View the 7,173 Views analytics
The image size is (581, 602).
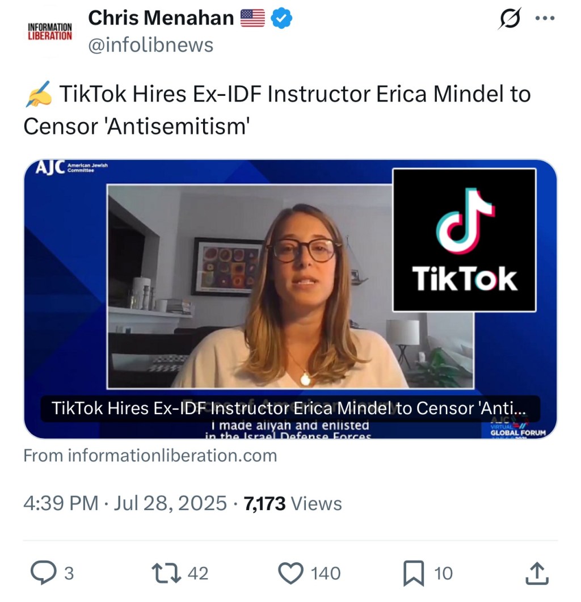click(293, 503)
